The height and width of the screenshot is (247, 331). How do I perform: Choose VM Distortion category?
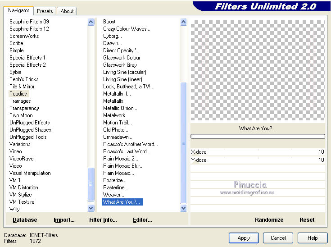[23, 188]
